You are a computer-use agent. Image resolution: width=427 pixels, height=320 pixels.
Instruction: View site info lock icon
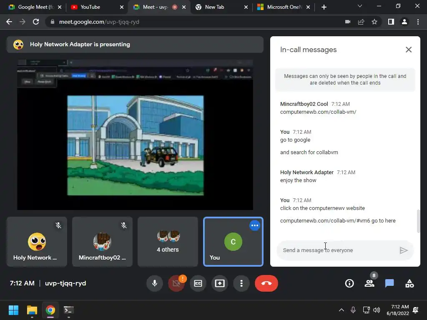tap(53, 22)
